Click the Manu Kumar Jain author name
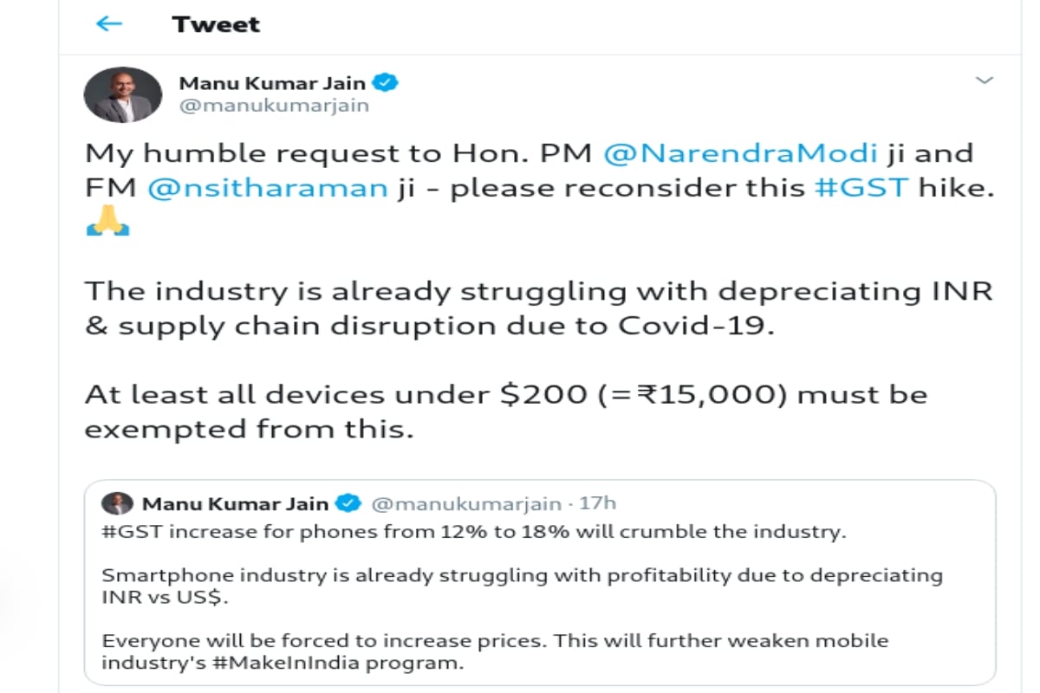Screen dimensions: 1040x693 tap(272, 83)
